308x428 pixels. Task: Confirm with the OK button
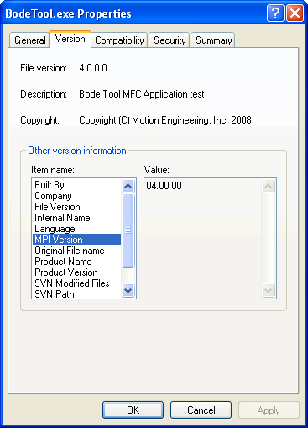[x=133, y=410]
